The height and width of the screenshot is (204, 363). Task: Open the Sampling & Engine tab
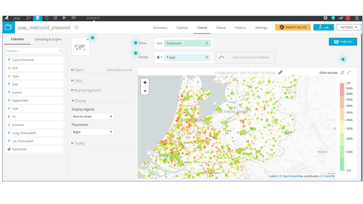coord(48,39)
